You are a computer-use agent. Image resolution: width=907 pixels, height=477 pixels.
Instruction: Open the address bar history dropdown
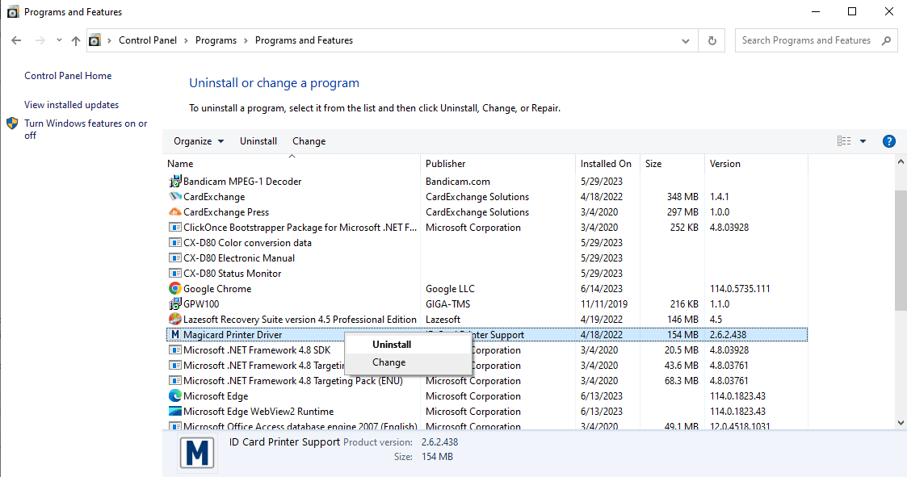click(686, 40)
